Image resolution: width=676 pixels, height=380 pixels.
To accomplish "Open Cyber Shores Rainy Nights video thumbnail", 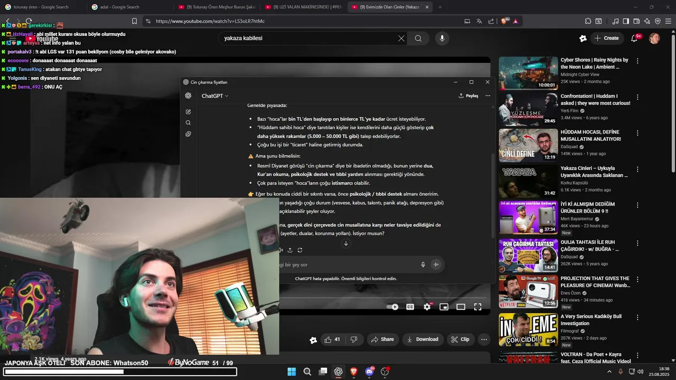I will pos(528,73).
